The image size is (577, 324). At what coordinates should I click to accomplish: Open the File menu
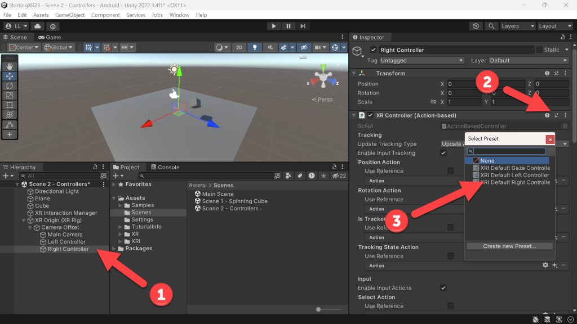(7, 15)
